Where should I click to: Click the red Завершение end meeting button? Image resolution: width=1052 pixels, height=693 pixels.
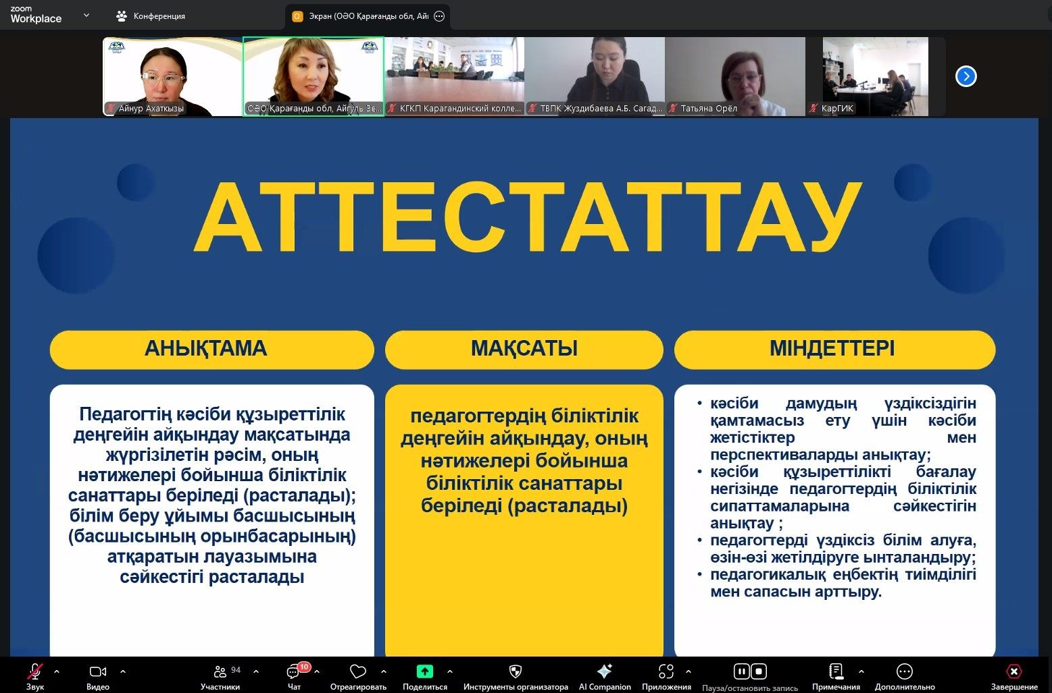point(1013,671)
